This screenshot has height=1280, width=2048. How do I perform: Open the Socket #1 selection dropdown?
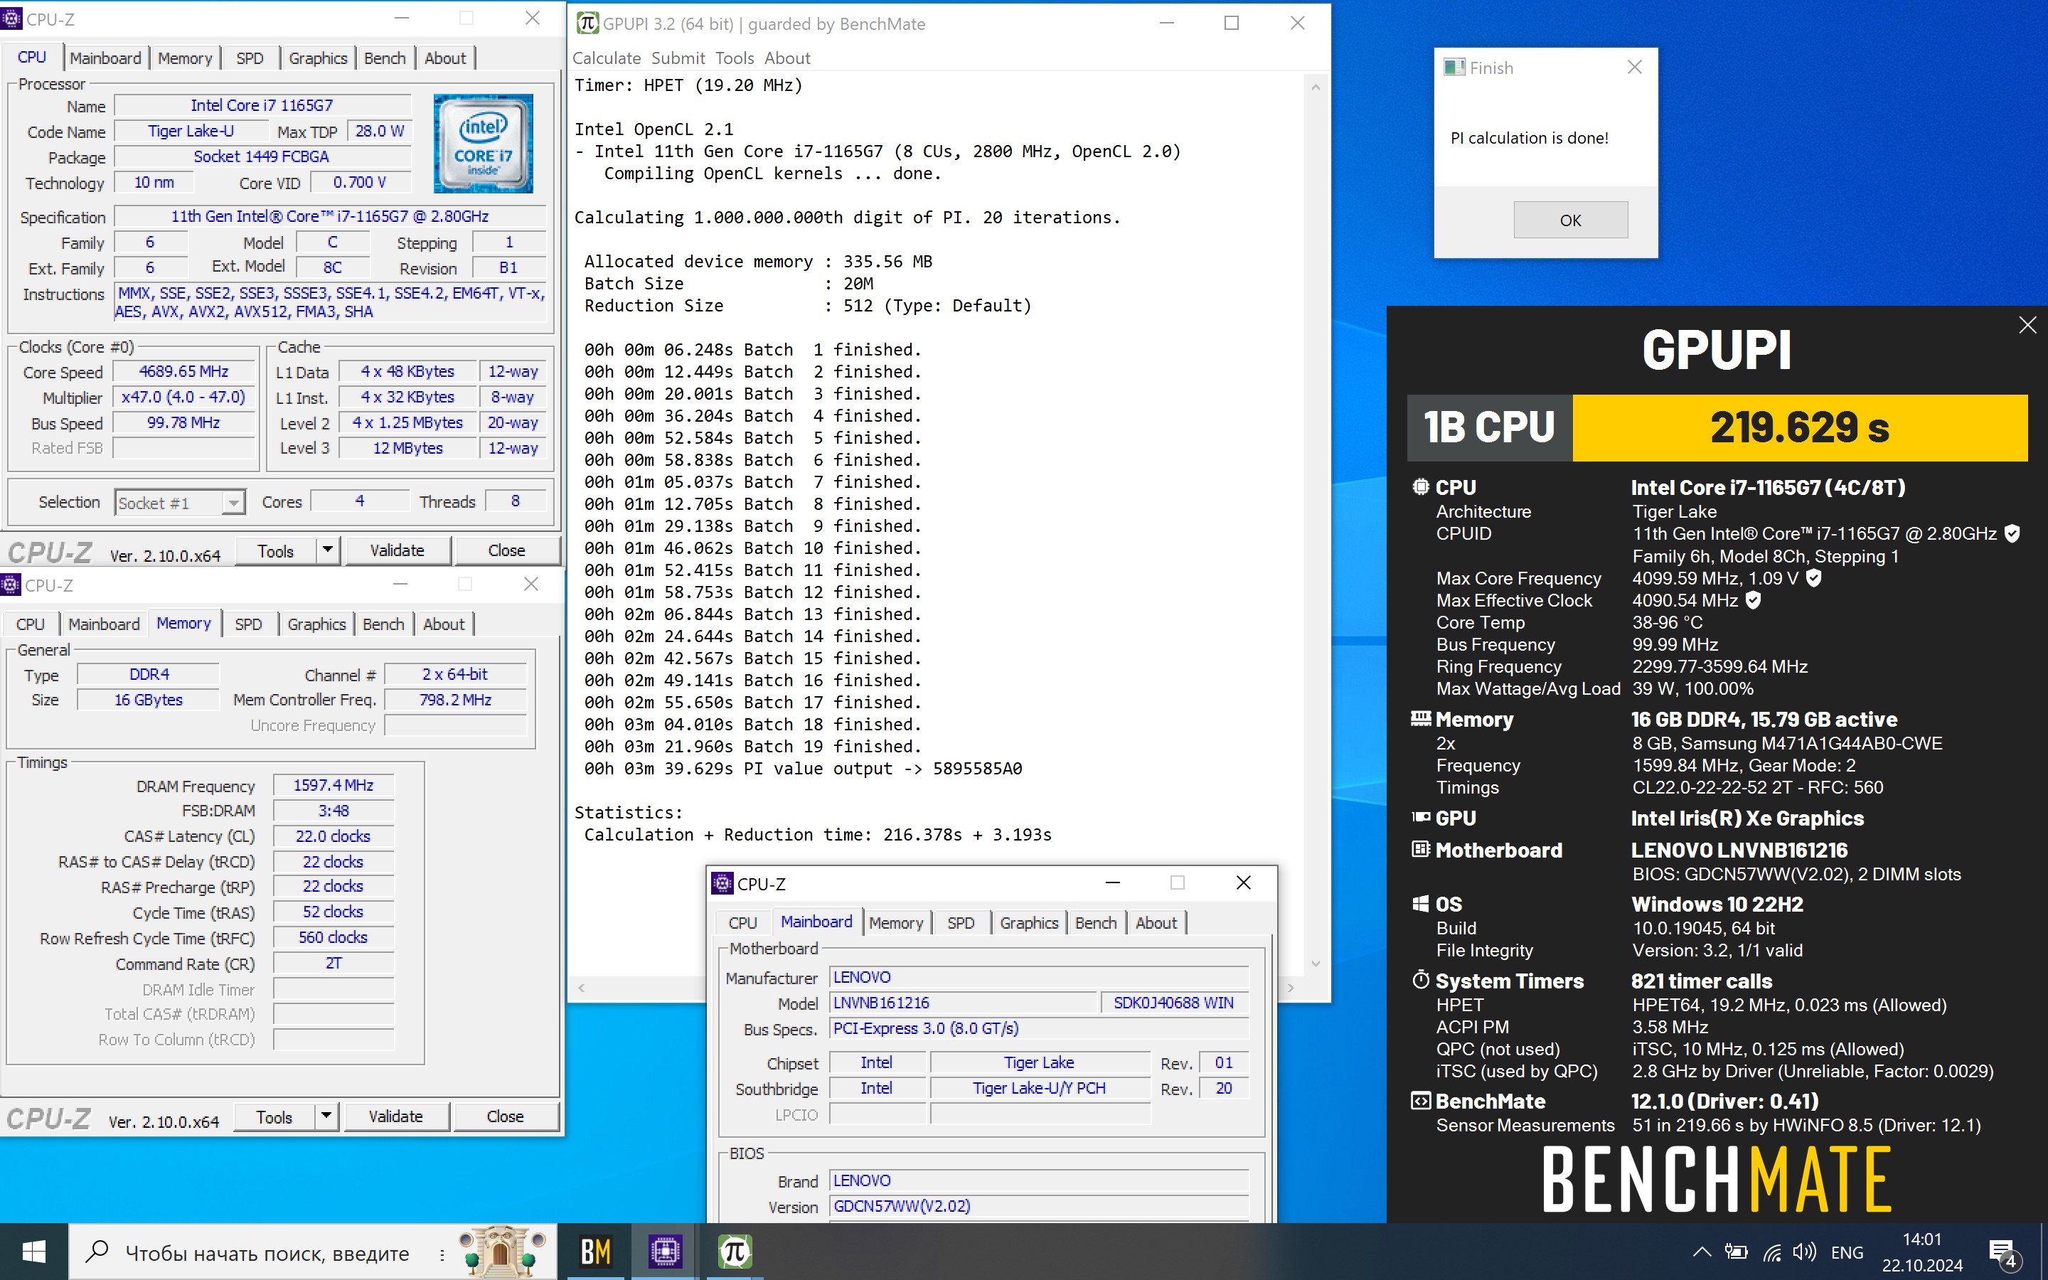click(x=179, y=503)
